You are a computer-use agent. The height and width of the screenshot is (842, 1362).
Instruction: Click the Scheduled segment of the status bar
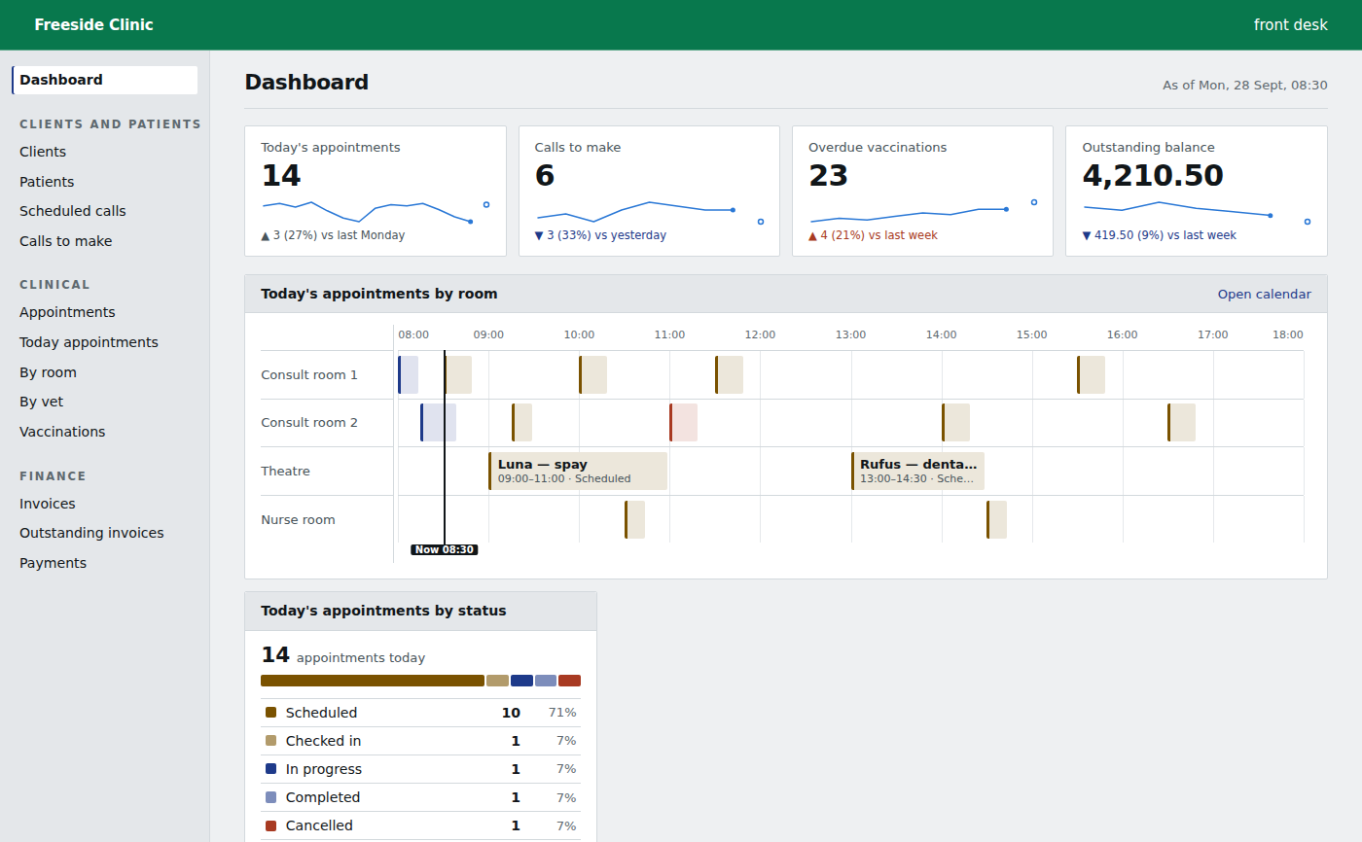coord(373,681)
